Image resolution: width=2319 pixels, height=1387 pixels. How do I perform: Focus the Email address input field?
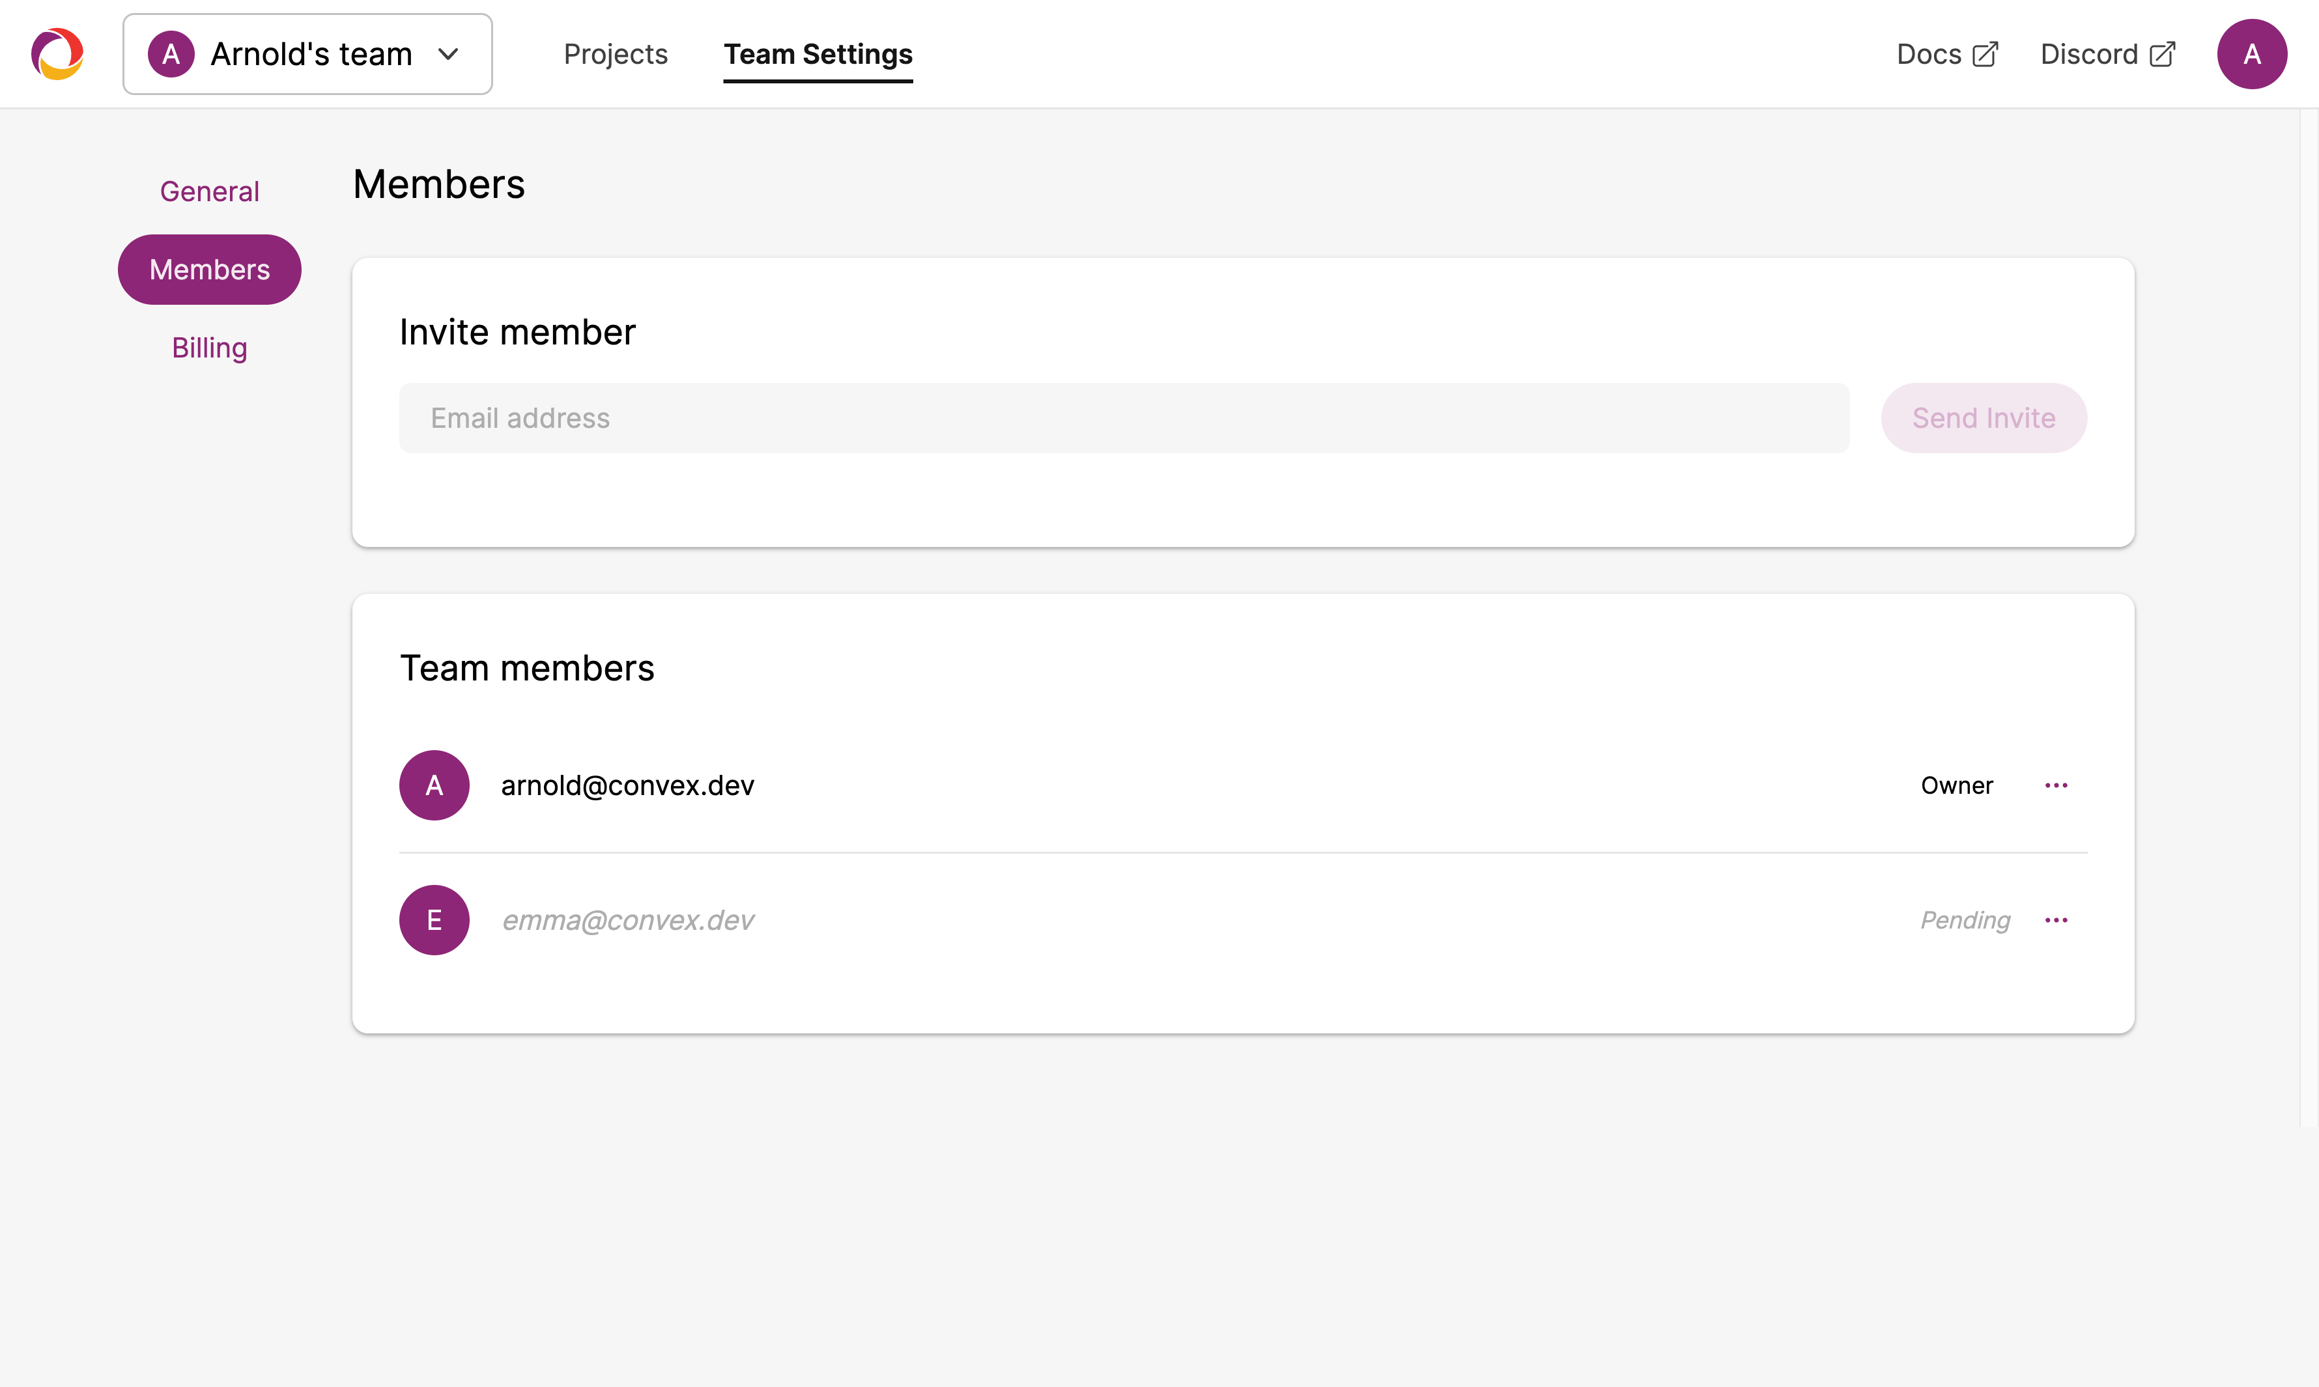click(1124, 418)
